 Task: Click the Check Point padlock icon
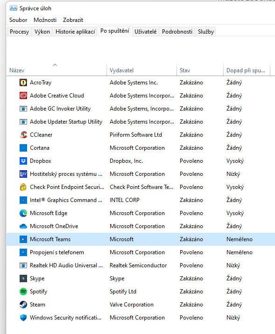tap(23, 187)
